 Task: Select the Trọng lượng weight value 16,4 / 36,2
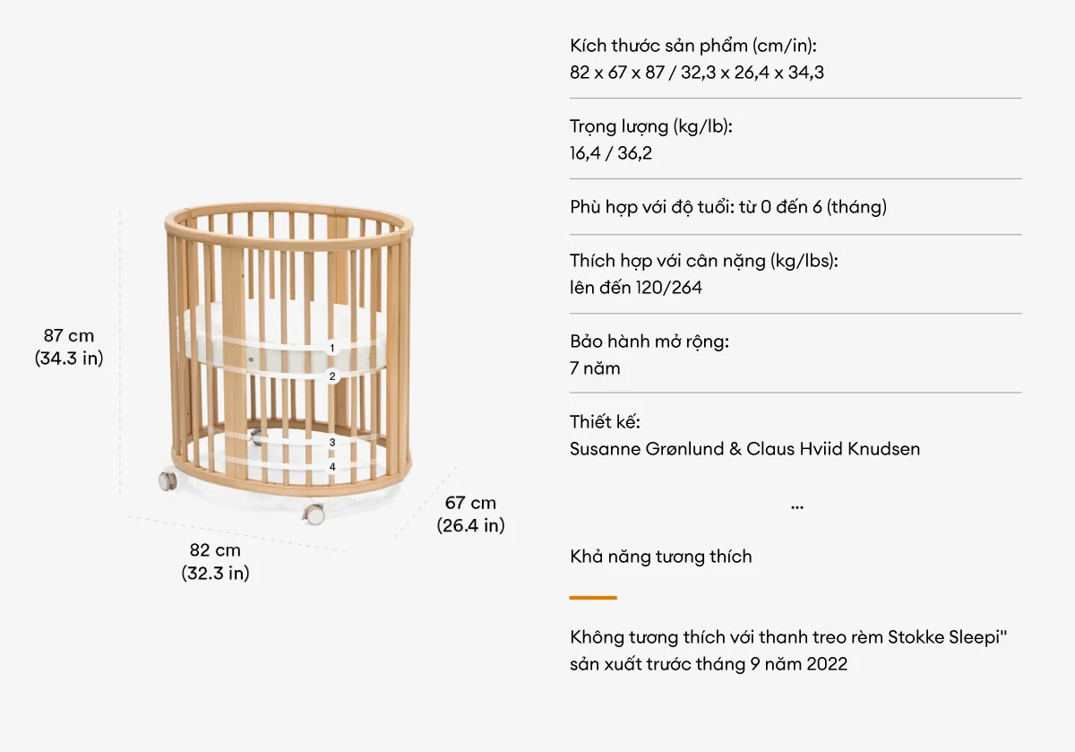click(x=611, y=153)
